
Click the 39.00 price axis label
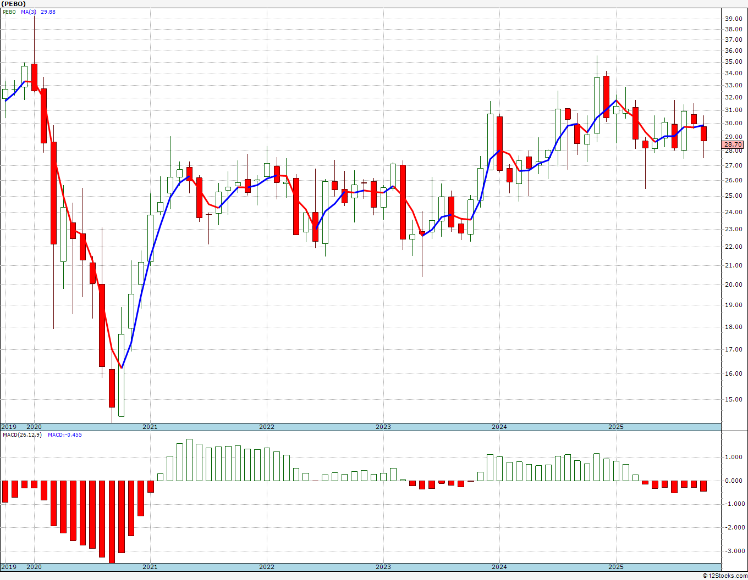733,19
